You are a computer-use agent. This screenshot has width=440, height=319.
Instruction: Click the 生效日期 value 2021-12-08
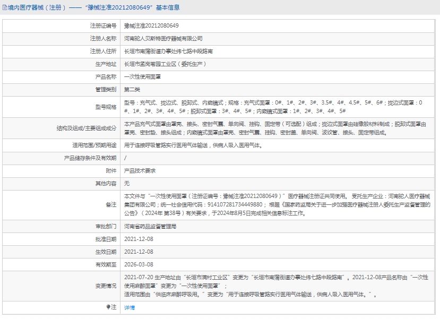[x=139, y=251]
